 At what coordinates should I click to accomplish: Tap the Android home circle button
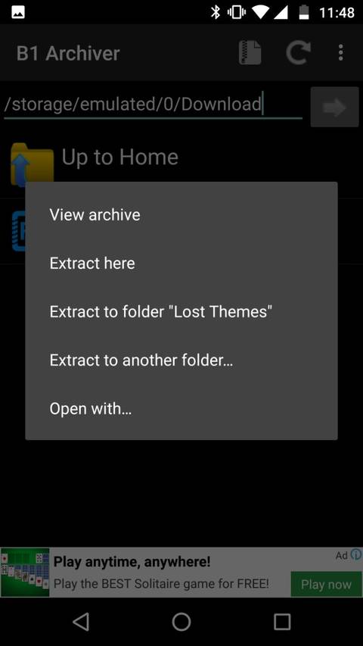[x=181, y=622]
